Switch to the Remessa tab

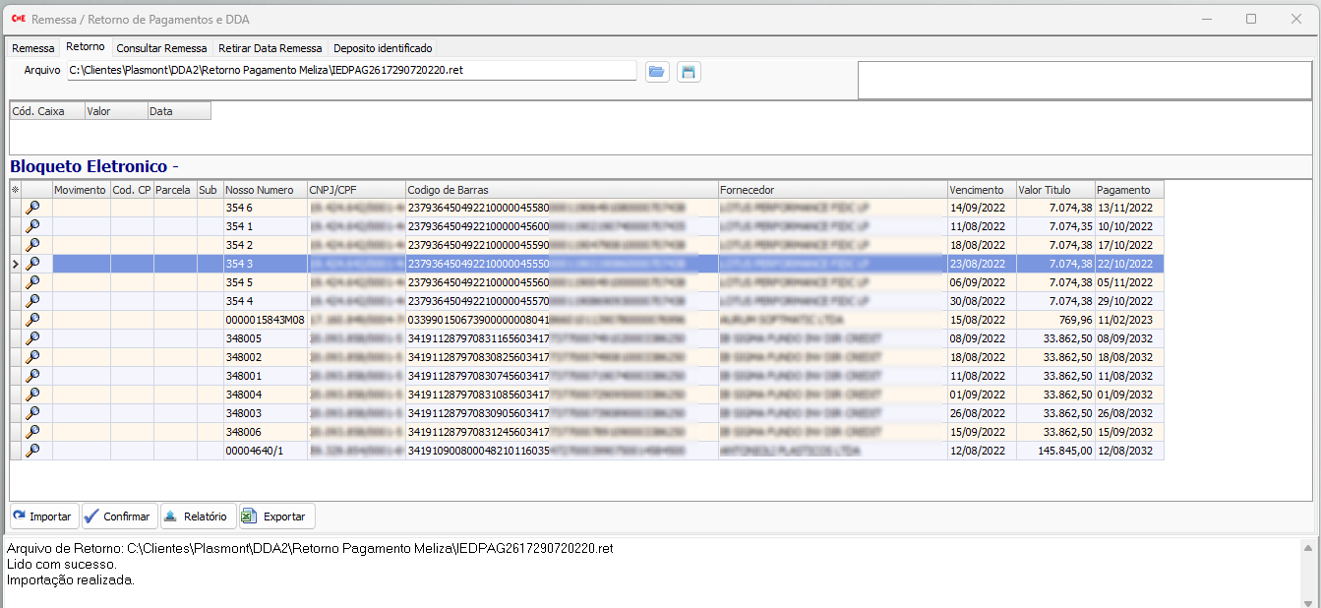tap(33, 48)
